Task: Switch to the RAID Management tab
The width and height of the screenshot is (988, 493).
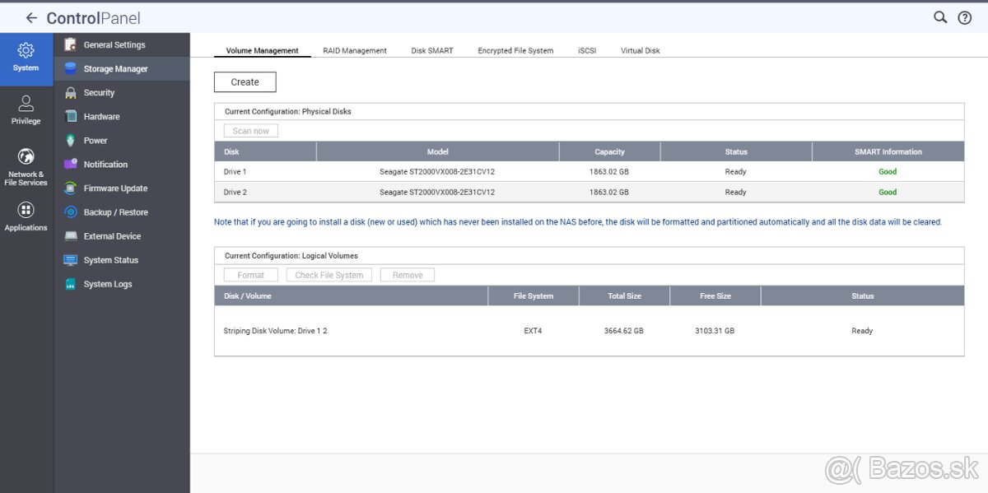Action: 355,50
